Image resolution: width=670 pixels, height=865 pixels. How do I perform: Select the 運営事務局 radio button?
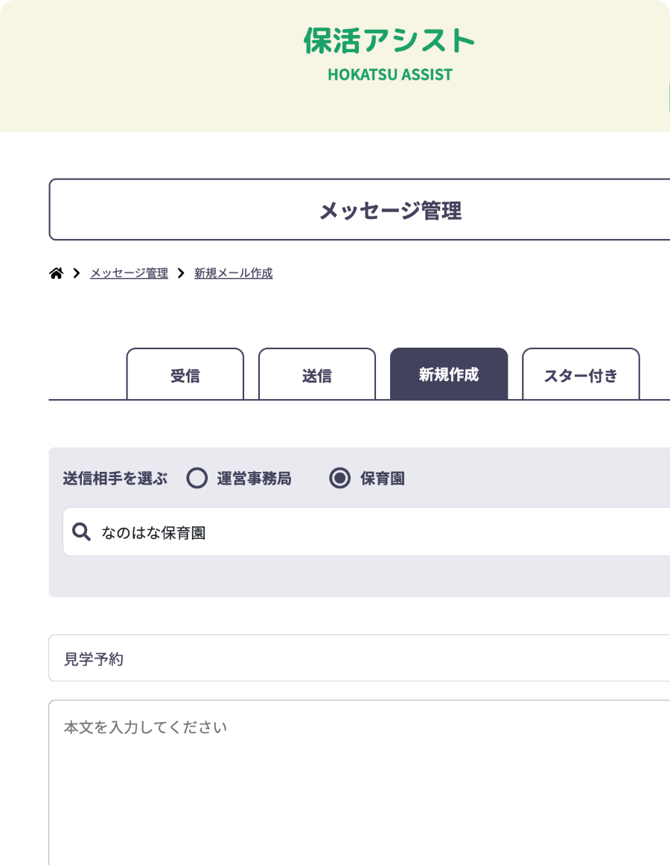pos(197,479)
